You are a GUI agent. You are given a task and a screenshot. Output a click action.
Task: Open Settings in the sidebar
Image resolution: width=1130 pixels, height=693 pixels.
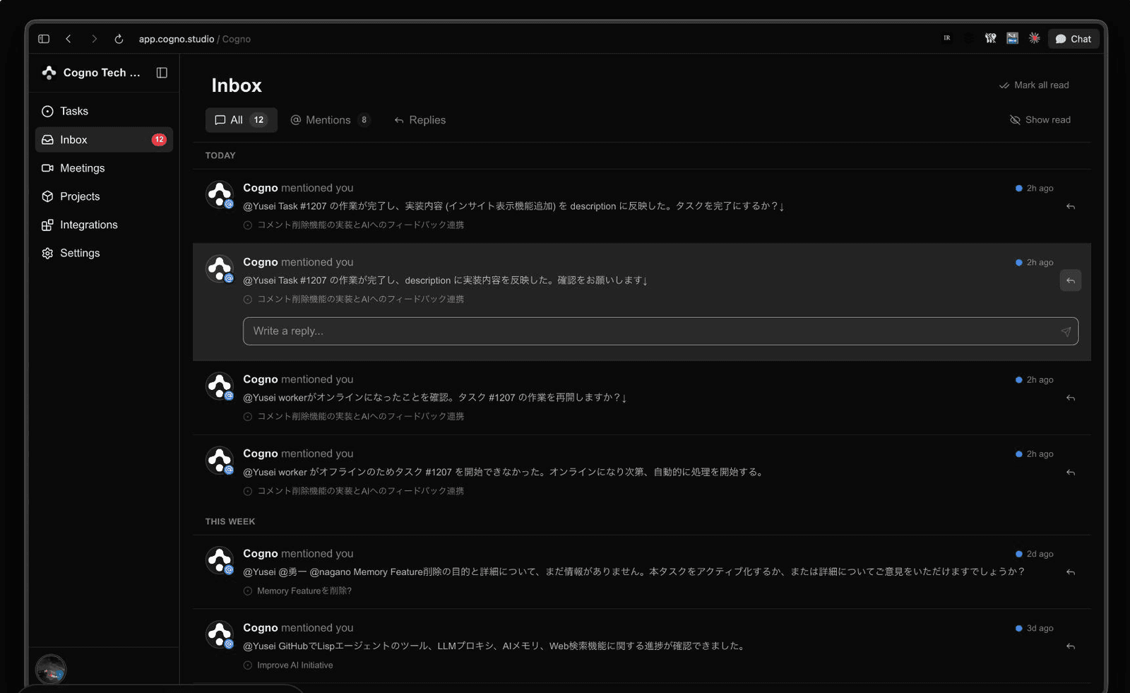[104, 253]
